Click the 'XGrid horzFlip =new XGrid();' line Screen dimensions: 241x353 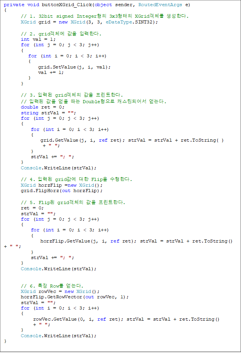click(x=61, y=185)
